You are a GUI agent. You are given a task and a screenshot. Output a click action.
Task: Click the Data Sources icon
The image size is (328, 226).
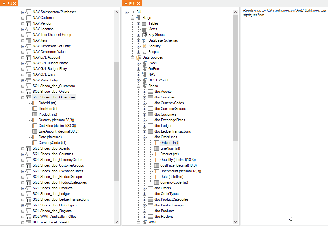pos(138,57)
